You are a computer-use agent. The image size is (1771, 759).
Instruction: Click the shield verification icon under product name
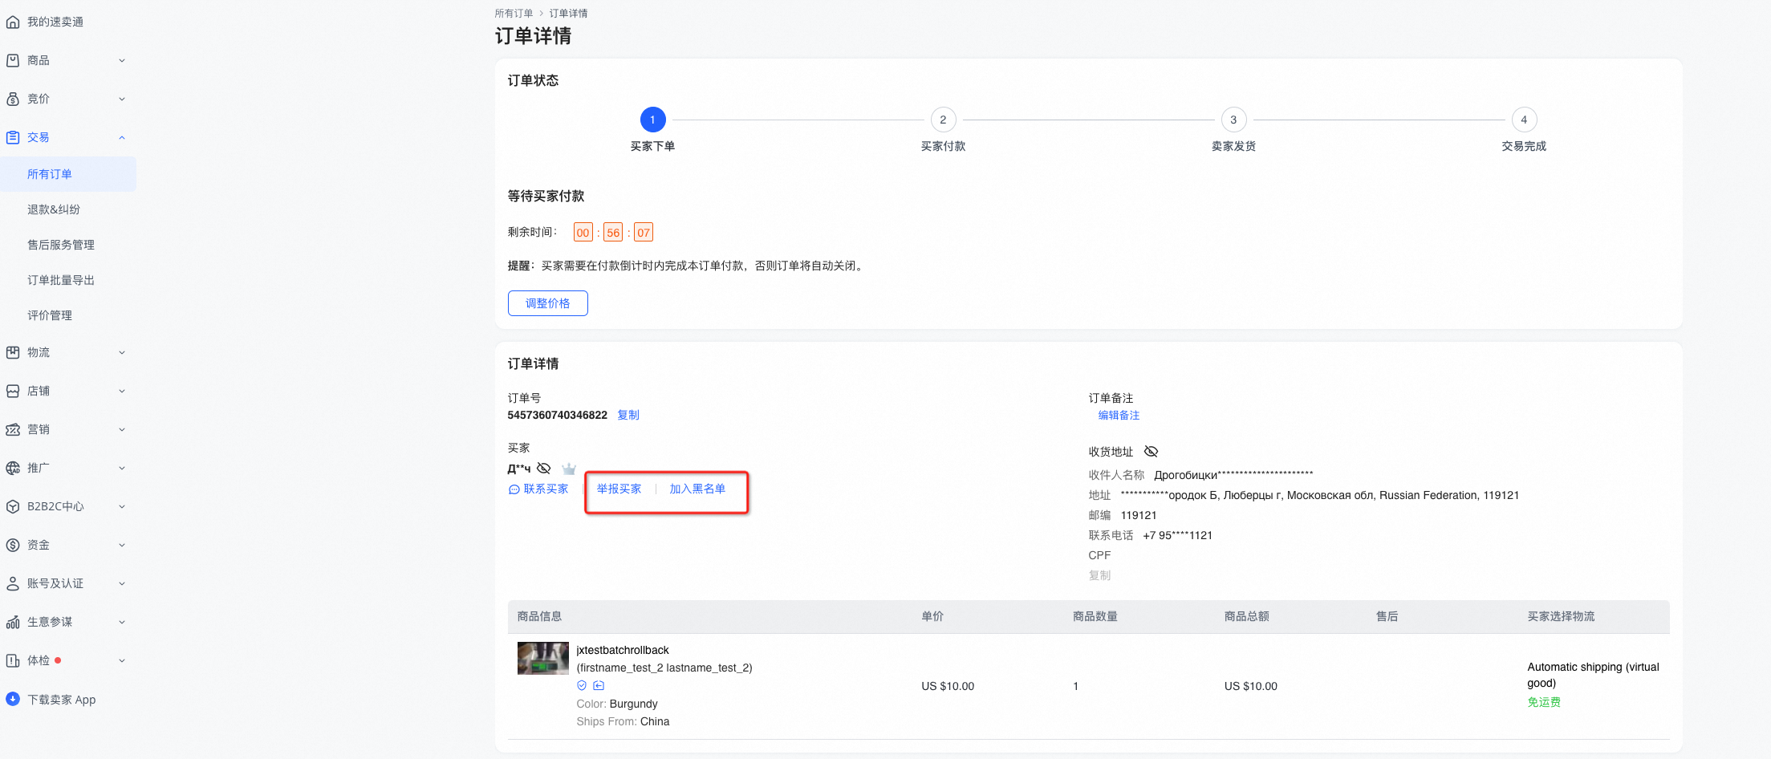582,685
